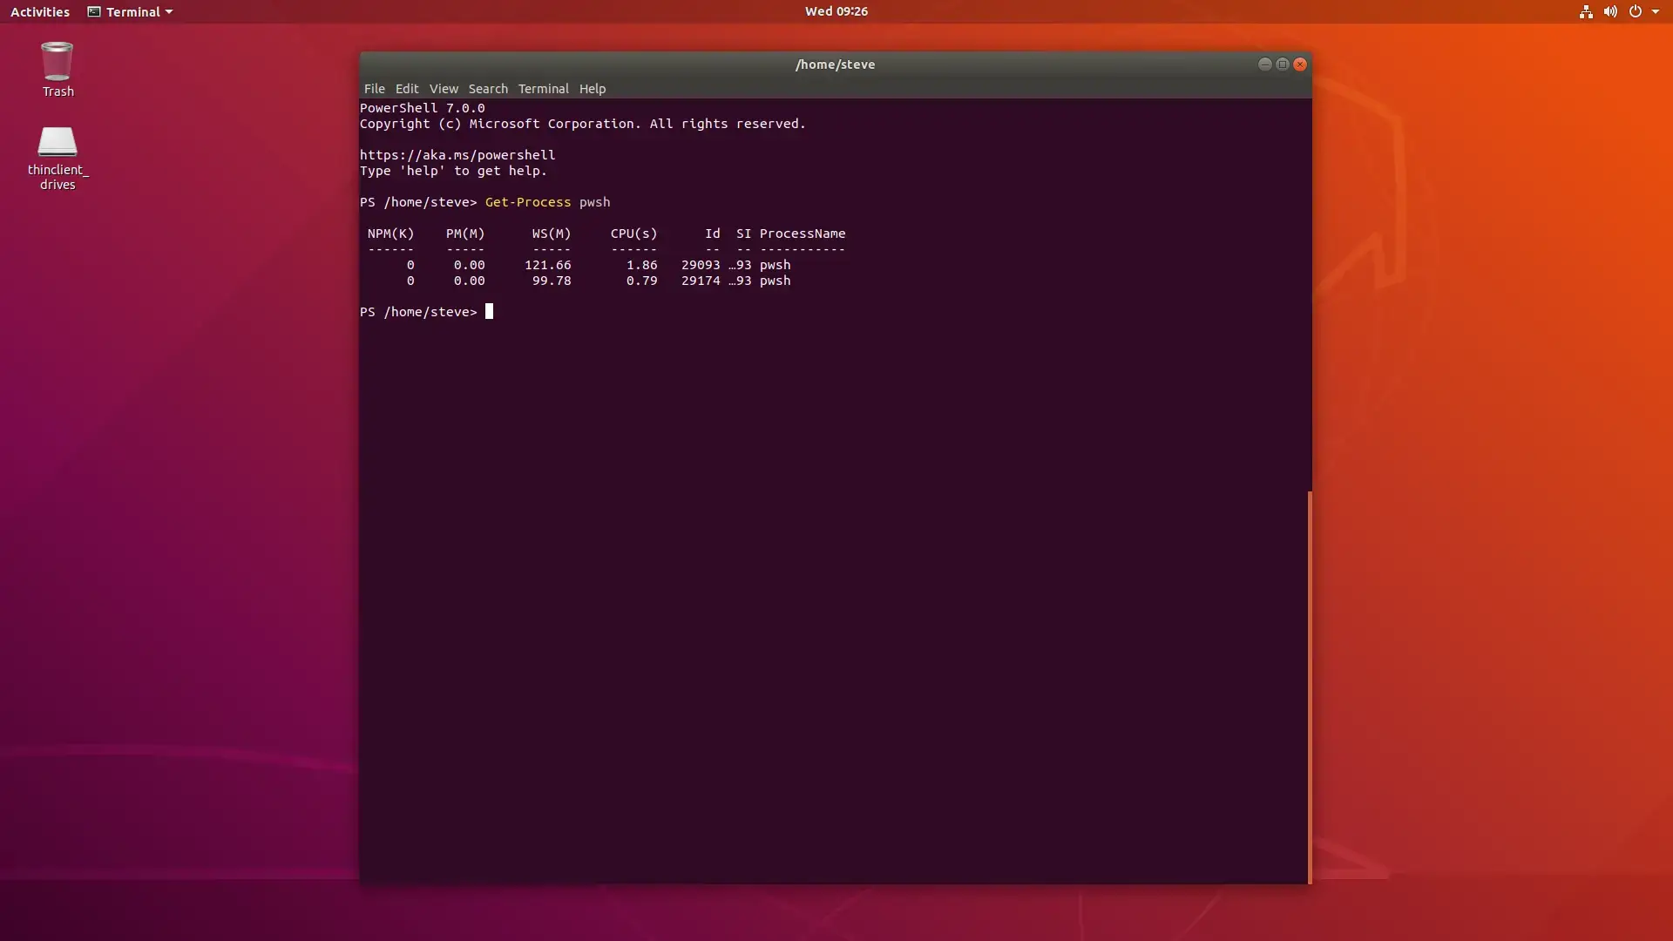
Task: Open the Terminal app menu in top bar
Action: point(130,11)
